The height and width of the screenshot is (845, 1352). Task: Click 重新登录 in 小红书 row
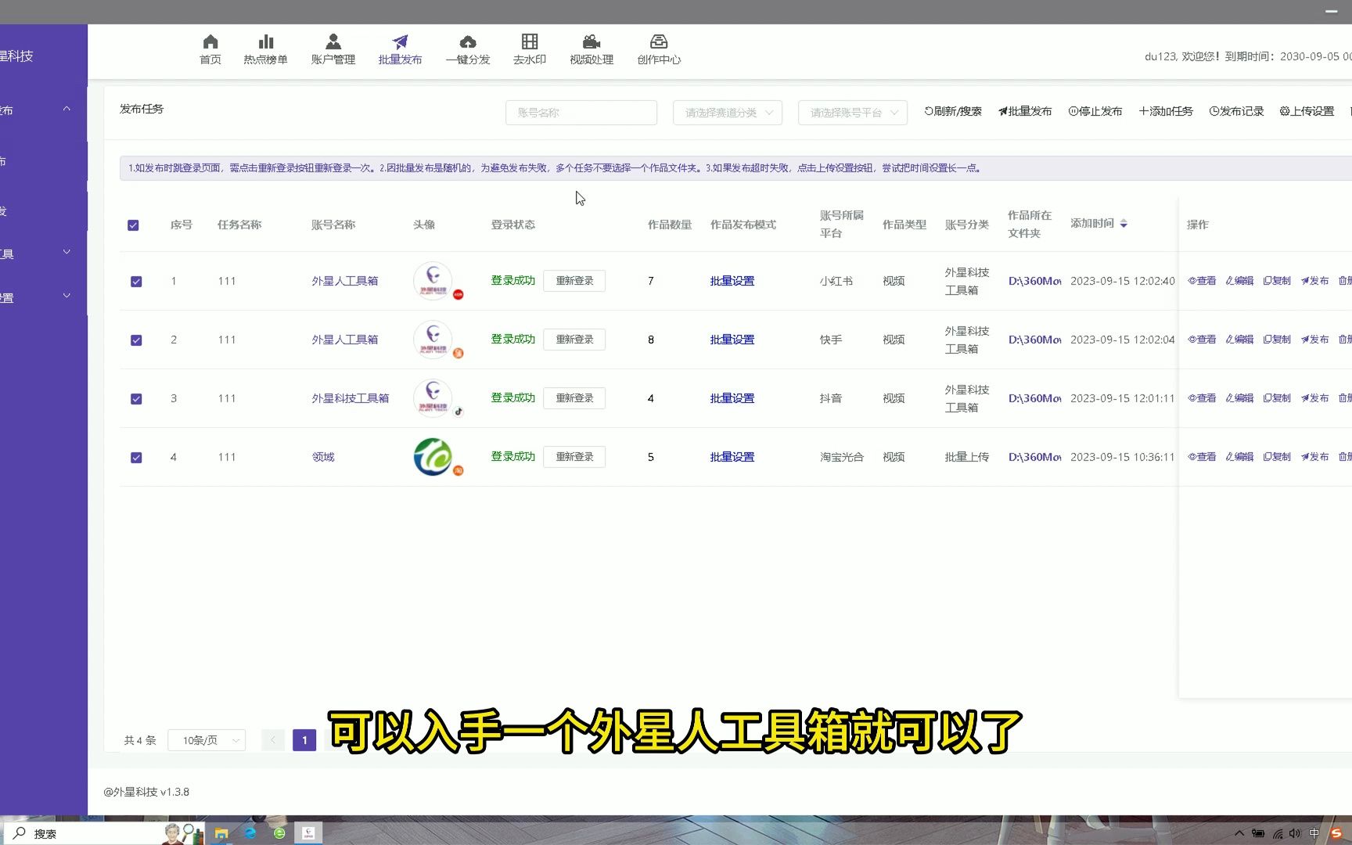click(x=574, y=281)
